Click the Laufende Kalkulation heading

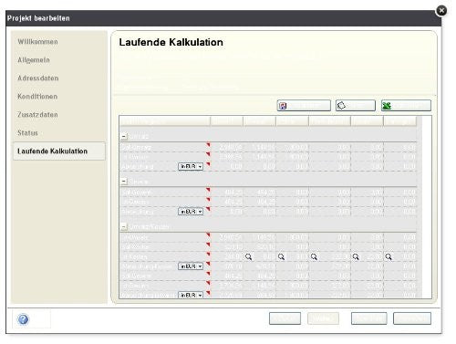click(x=171, y=42)
